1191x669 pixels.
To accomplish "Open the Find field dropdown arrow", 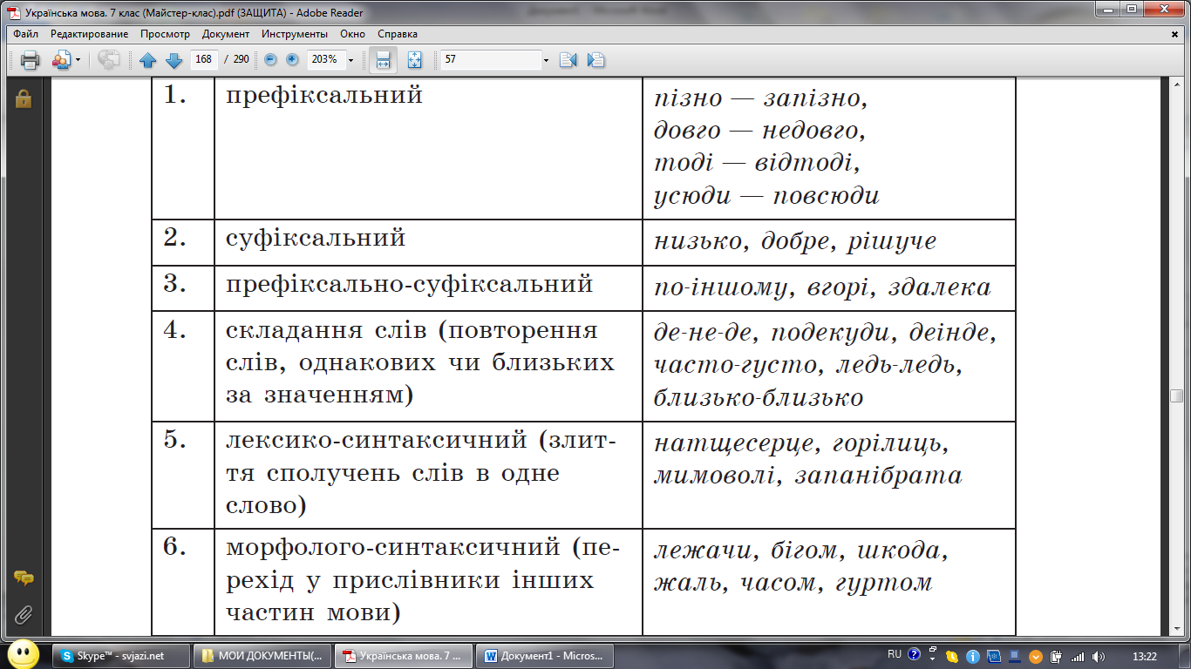I will coord(547,60).
